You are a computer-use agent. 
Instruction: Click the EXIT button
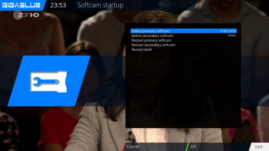[259, 147]
